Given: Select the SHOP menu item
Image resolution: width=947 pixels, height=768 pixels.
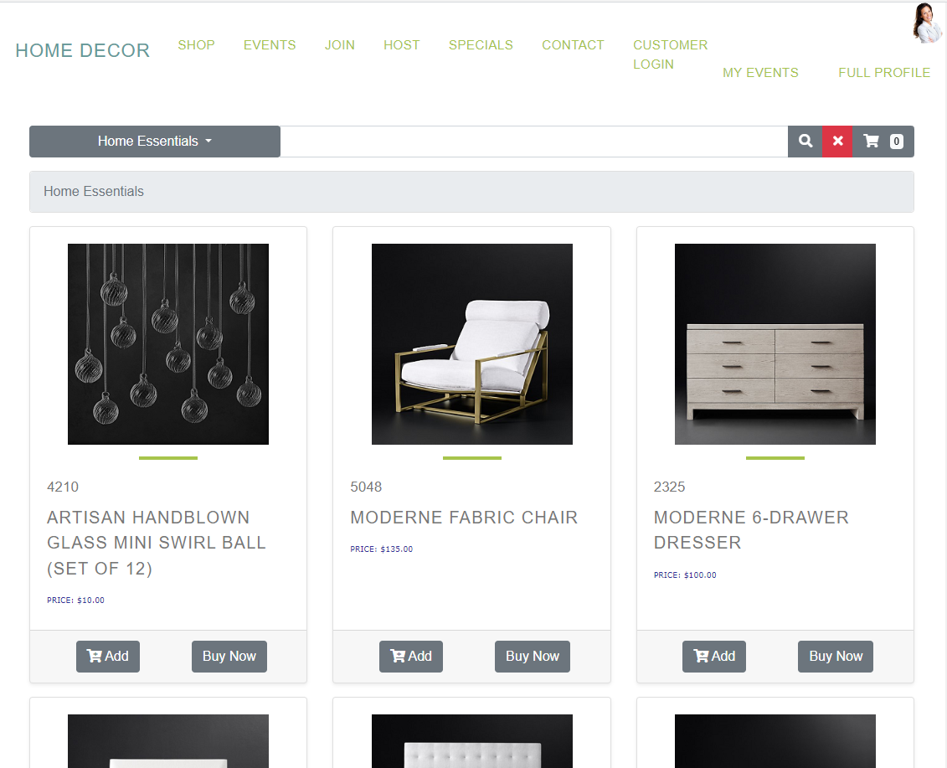Looking at the screenshot, I should (196, 45).
